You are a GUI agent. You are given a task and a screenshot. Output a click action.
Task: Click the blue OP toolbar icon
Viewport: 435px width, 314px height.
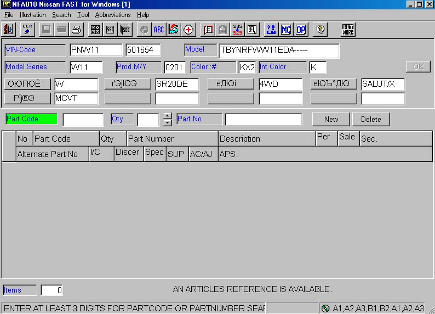coord(301,30)
